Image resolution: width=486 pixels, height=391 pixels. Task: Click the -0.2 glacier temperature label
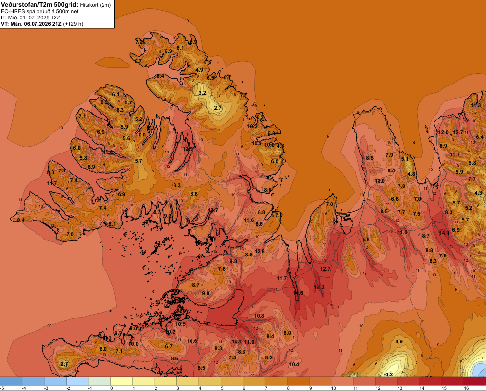click(x=388, y=374)
